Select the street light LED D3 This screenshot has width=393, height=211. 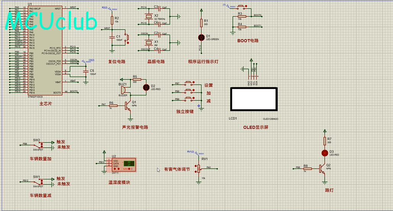coord(325,153)
